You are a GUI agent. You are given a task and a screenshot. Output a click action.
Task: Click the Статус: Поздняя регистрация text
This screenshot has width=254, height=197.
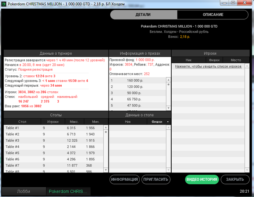pos(29,70)
